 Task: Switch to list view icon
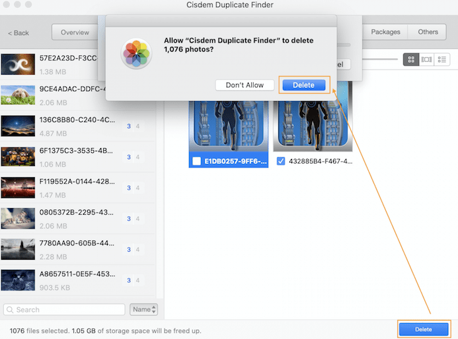tap(442, 59)
